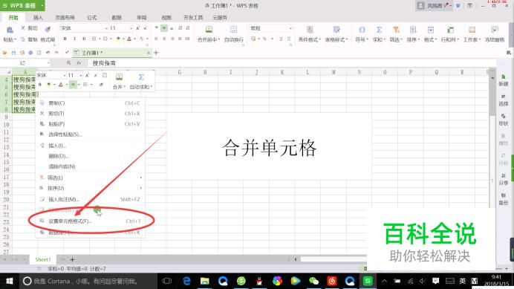The height and width of the screenshot is (289, 514).
Task: Toggle Underline formatting in the ribbon
Action: (84, 39)
